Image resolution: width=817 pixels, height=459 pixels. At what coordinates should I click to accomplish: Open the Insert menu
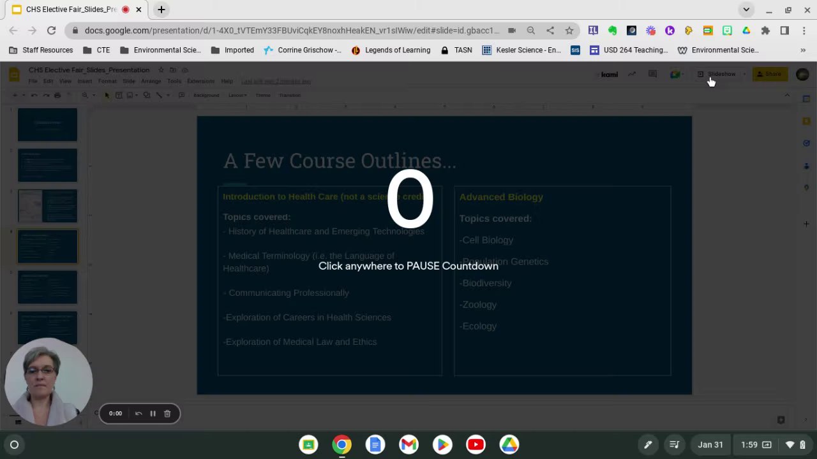[x=84, y=81]
